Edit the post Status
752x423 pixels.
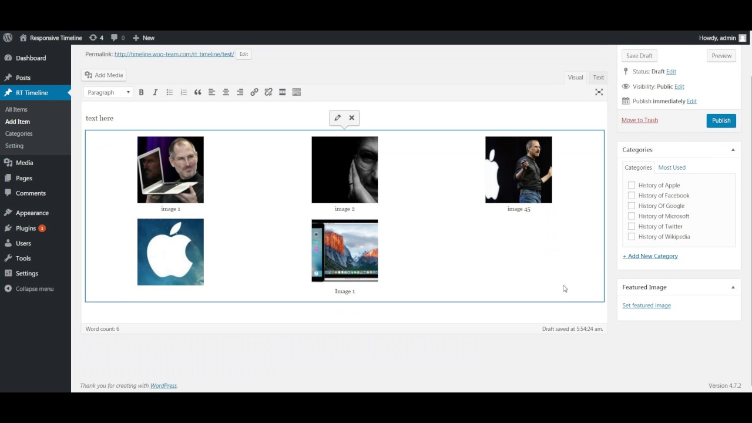[x=671, y=72]
